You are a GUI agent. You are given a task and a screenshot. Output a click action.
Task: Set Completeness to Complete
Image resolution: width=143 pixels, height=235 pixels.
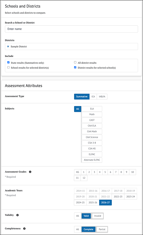pyautogui.click(x=88, y=230)
